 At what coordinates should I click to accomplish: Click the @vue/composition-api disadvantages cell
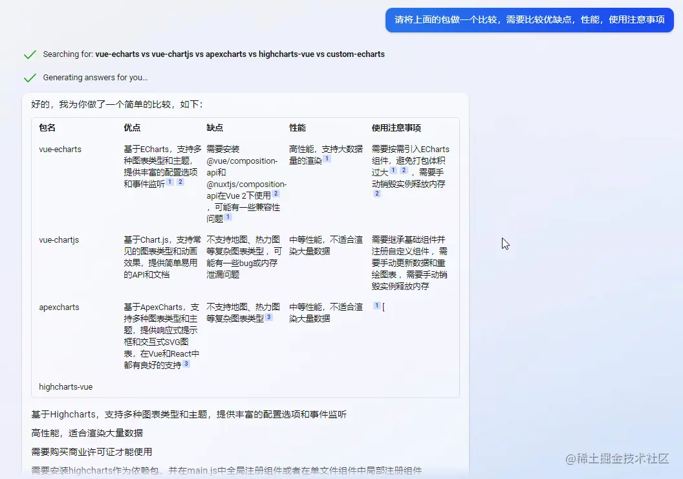pos(246,184)
